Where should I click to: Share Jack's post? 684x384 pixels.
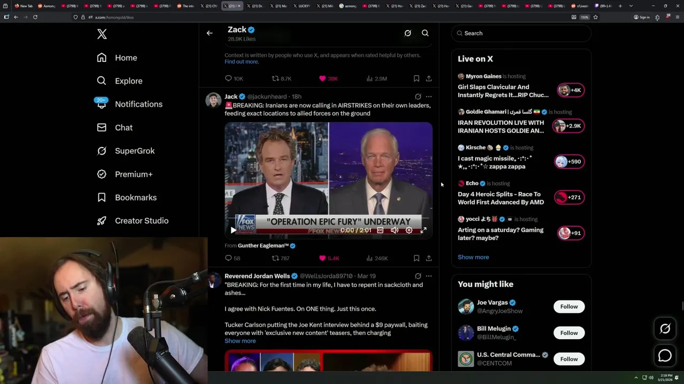(x=429, y=258)
